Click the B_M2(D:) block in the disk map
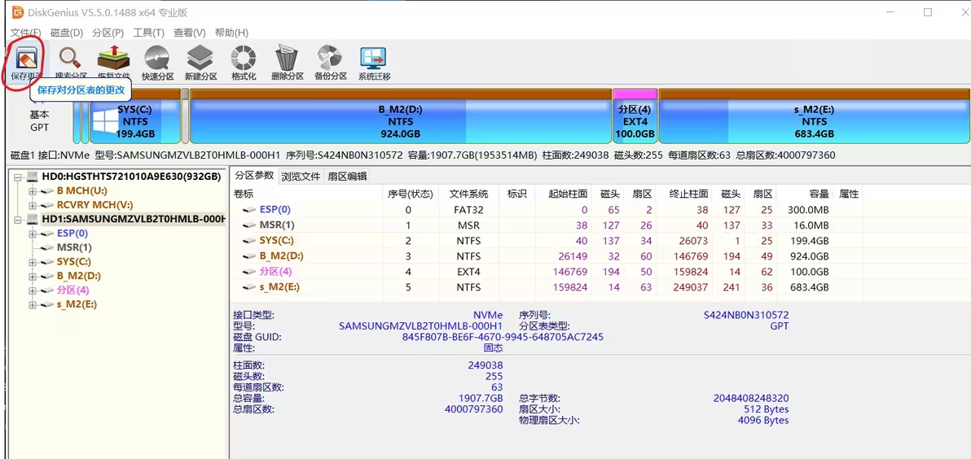Screen dimensions: 971x459 point(400,116)
